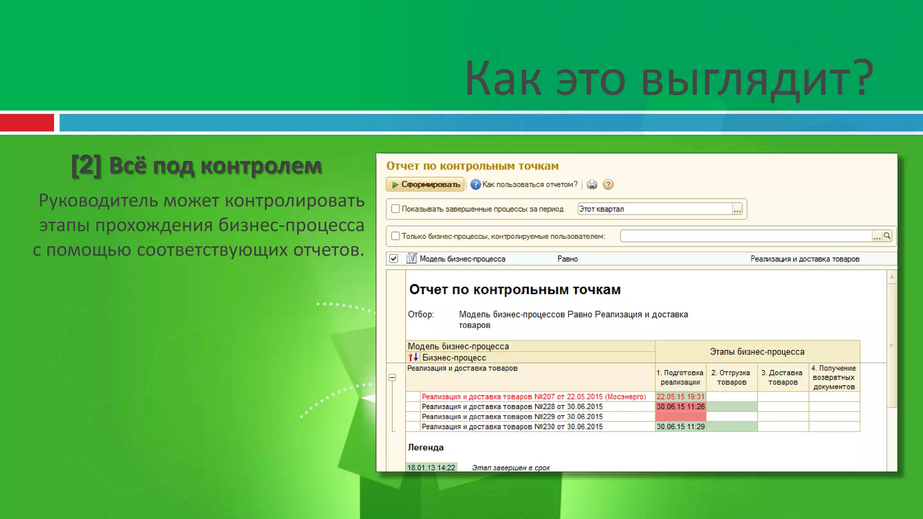923x519 pixels.
Task: Open the period selector ellipsis button
Action: pyautogui.click(x=737, y=209)
